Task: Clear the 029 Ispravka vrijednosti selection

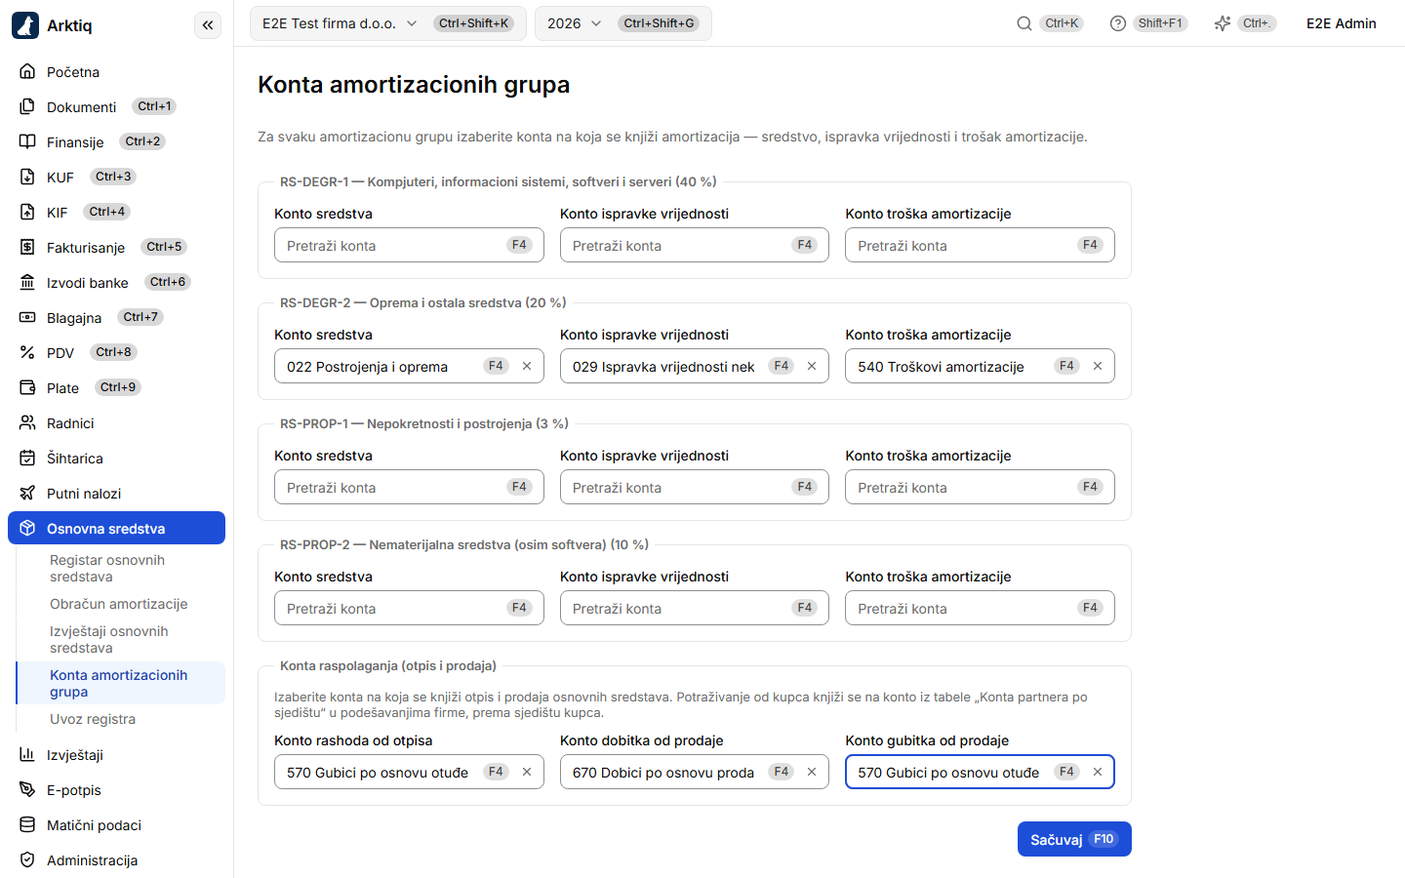Action: click(812, 366)
